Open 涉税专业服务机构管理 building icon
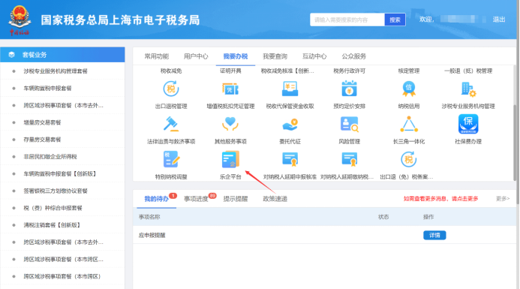520x289 pixels. coord(468,89)
